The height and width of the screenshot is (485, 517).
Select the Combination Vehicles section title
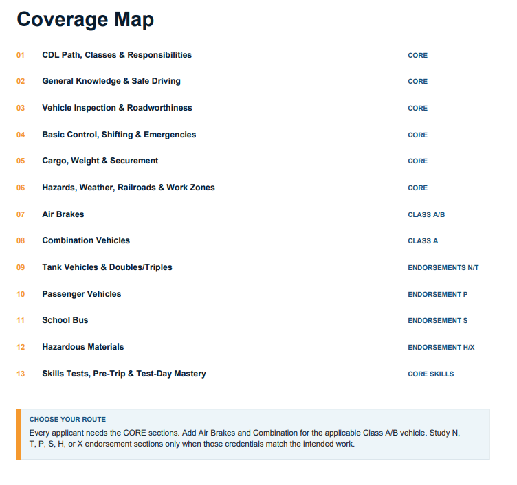pyautogui.click(x=86, y=240)
